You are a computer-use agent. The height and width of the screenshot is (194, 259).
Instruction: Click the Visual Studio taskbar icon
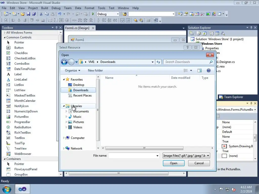23,189
